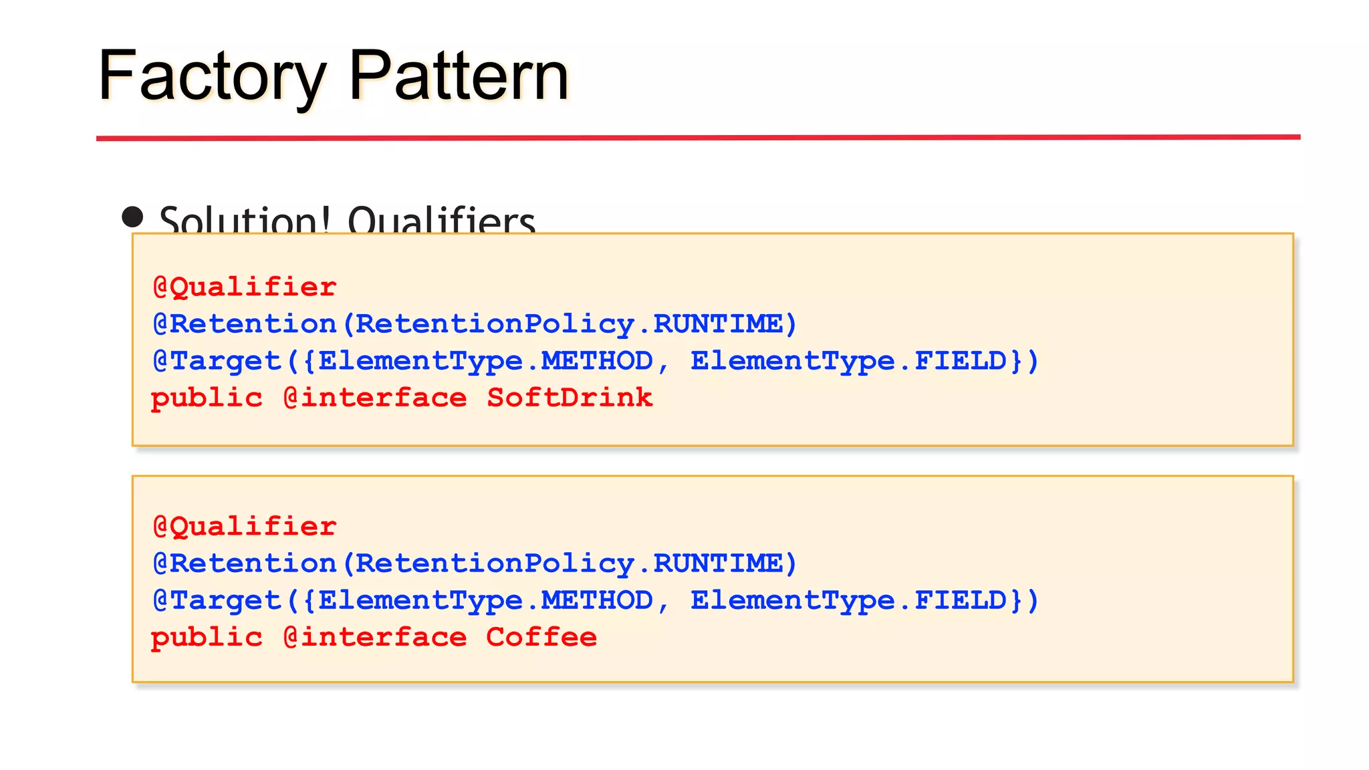Click @Retention in the bottom code box
The image size is (1369, 770).
point(245,563)
